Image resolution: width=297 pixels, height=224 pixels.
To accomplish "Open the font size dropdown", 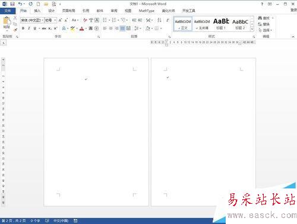I will pyautogui.click(x=55, y=20).
